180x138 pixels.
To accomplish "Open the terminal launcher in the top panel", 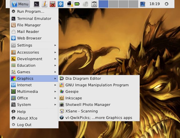I will pos(37,4).
